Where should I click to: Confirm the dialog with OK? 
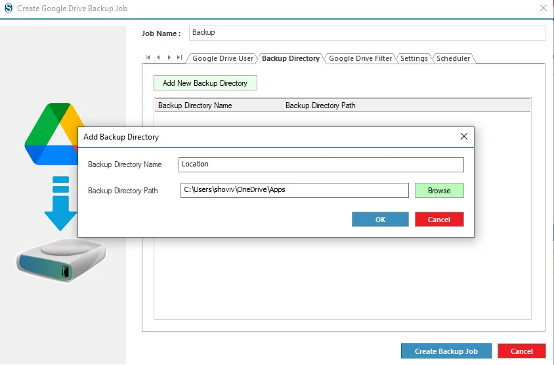click(x=380, y=220)
